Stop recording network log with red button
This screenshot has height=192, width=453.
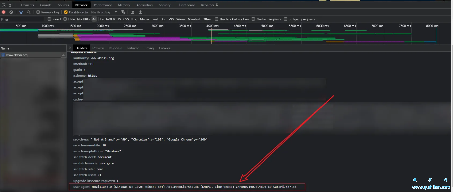(4, 12)
